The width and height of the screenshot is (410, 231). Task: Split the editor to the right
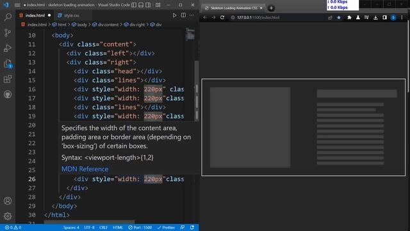pyautogui.click(x=183, y=15)
